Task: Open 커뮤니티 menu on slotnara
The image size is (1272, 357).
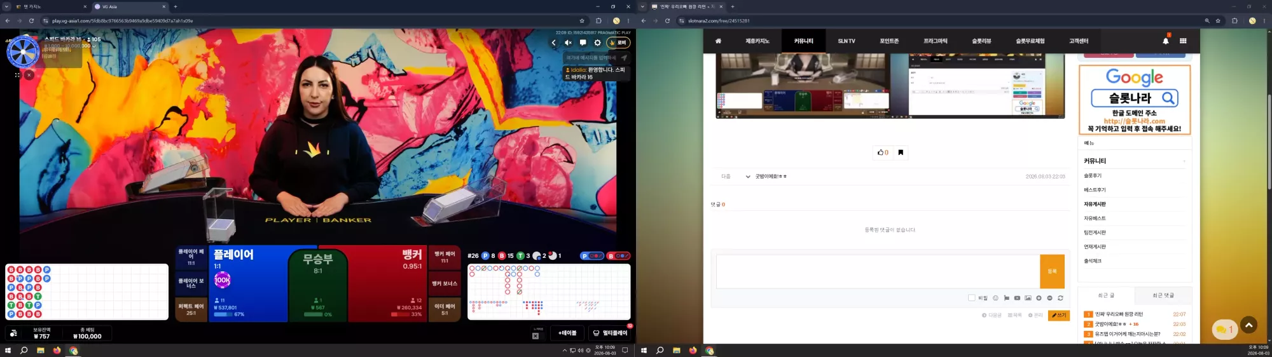Action: [x=803, y=41]
